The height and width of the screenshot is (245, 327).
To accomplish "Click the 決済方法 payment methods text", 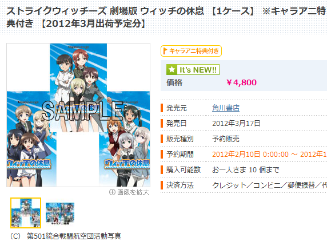I will [x=269, y=185].
